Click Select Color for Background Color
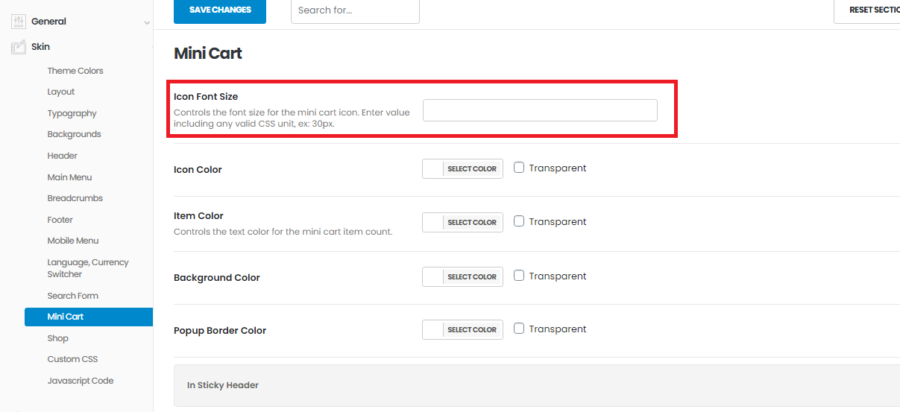 pos(472,277)
